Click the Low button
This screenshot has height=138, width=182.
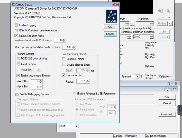tap(162, 17)
